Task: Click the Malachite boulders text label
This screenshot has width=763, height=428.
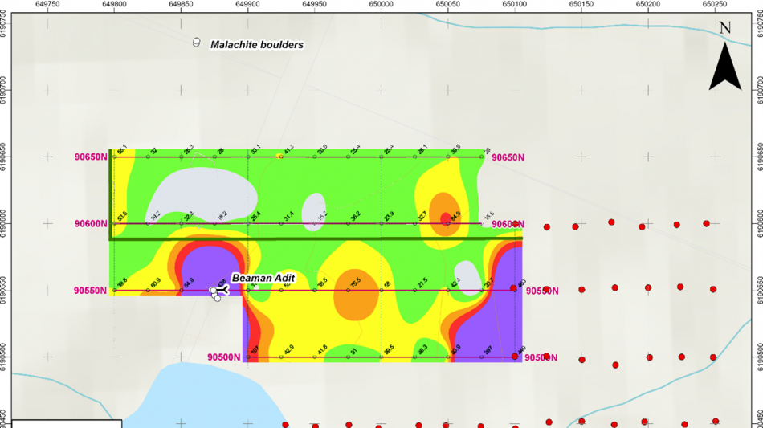Action: pyautogui.click(x=257, y=45)
